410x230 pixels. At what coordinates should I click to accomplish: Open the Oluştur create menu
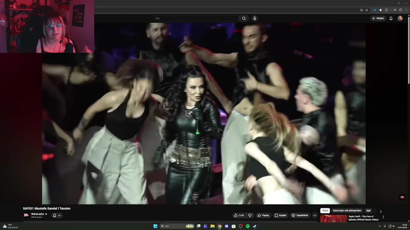click(378, 18)
